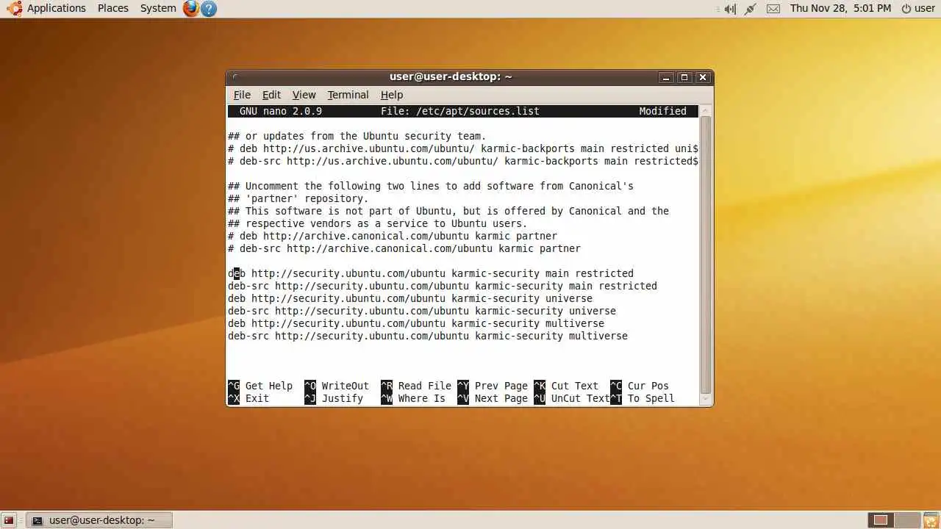Image resolution: width=941 pixels, height=529 pixels.
Task: Click the ^G Get Help shortcut text
Action: (260, 386)
